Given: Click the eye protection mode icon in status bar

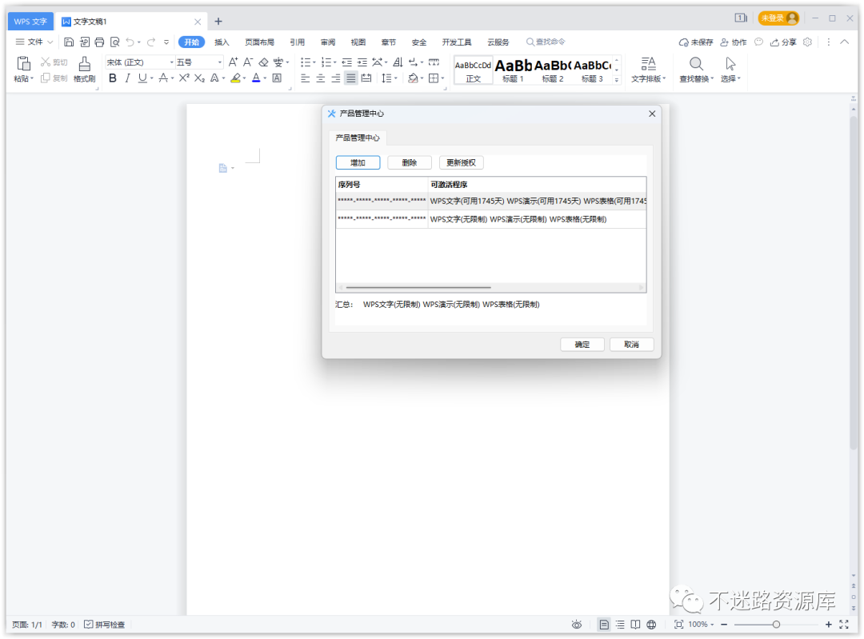Looking at the screenshot, I should (576, 624).
